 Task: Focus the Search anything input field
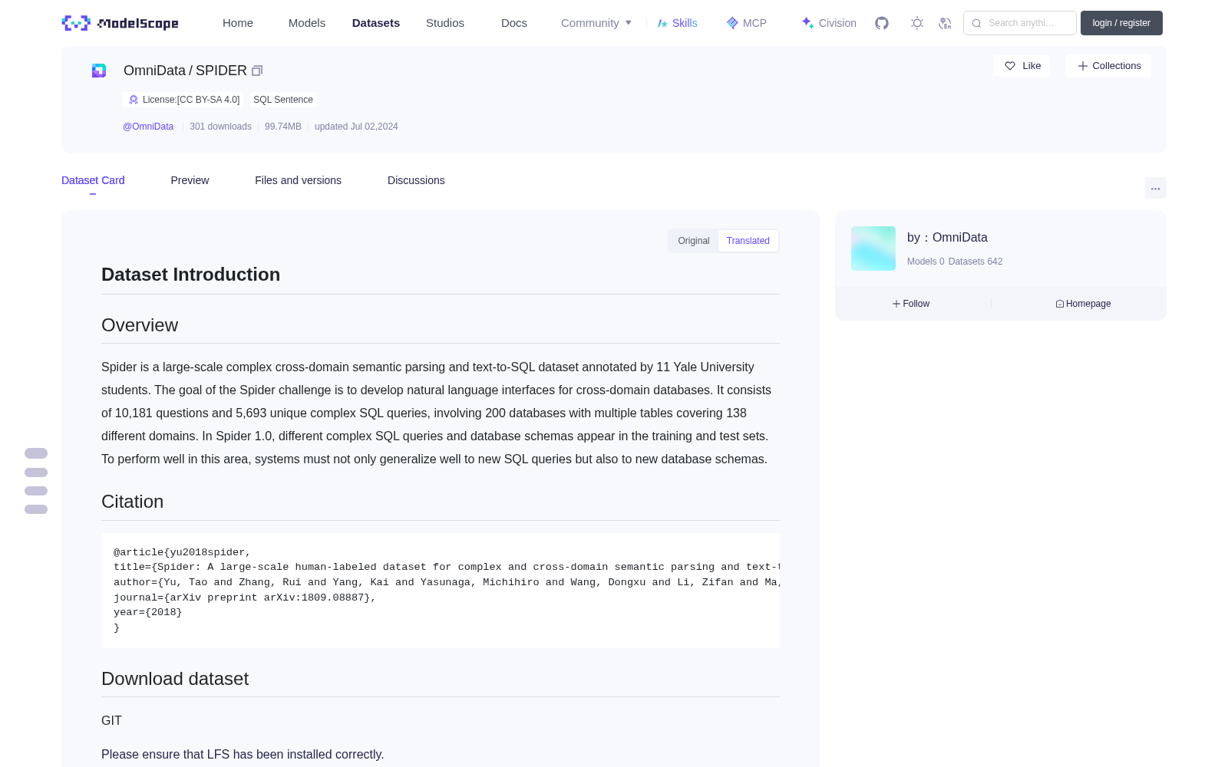[x=1021, y=23]
